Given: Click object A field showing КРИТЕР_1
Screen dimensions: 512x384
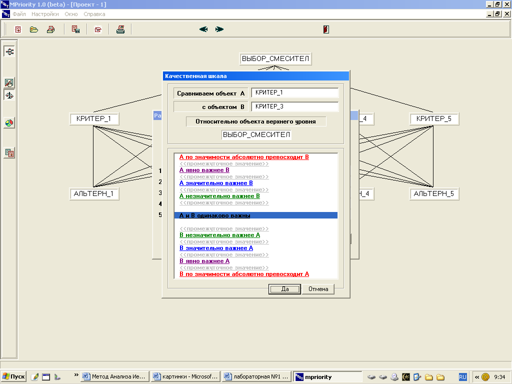Looking at the screenshot, I should coord(295,92).
